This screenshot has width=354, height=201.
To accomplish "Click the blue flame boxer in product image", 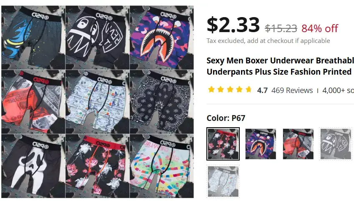I will (33, 38).
